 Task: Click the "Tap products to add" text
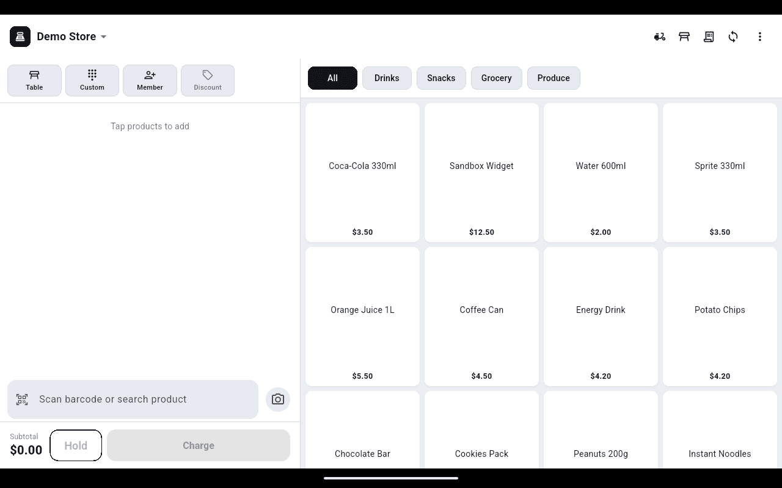pyautogui.click(x=150, y=126)
